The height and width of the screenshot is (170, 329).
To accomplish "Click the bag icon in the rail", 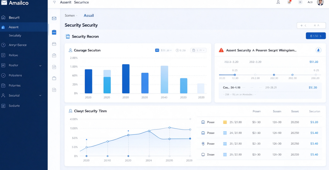I will point(54,78).
